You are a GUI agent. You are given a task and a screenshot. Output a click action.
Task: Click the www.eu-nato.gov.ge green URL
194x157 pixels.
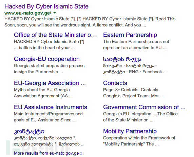point(28,13)
